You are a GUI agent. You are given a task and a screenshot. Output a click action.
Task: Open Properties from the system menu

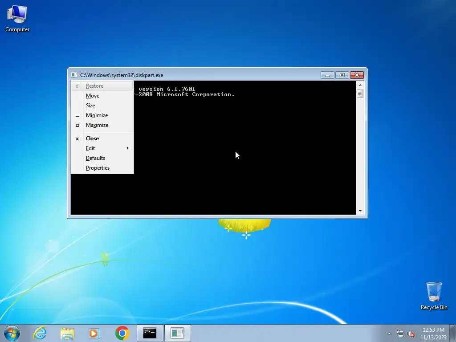tap(102, 168)
